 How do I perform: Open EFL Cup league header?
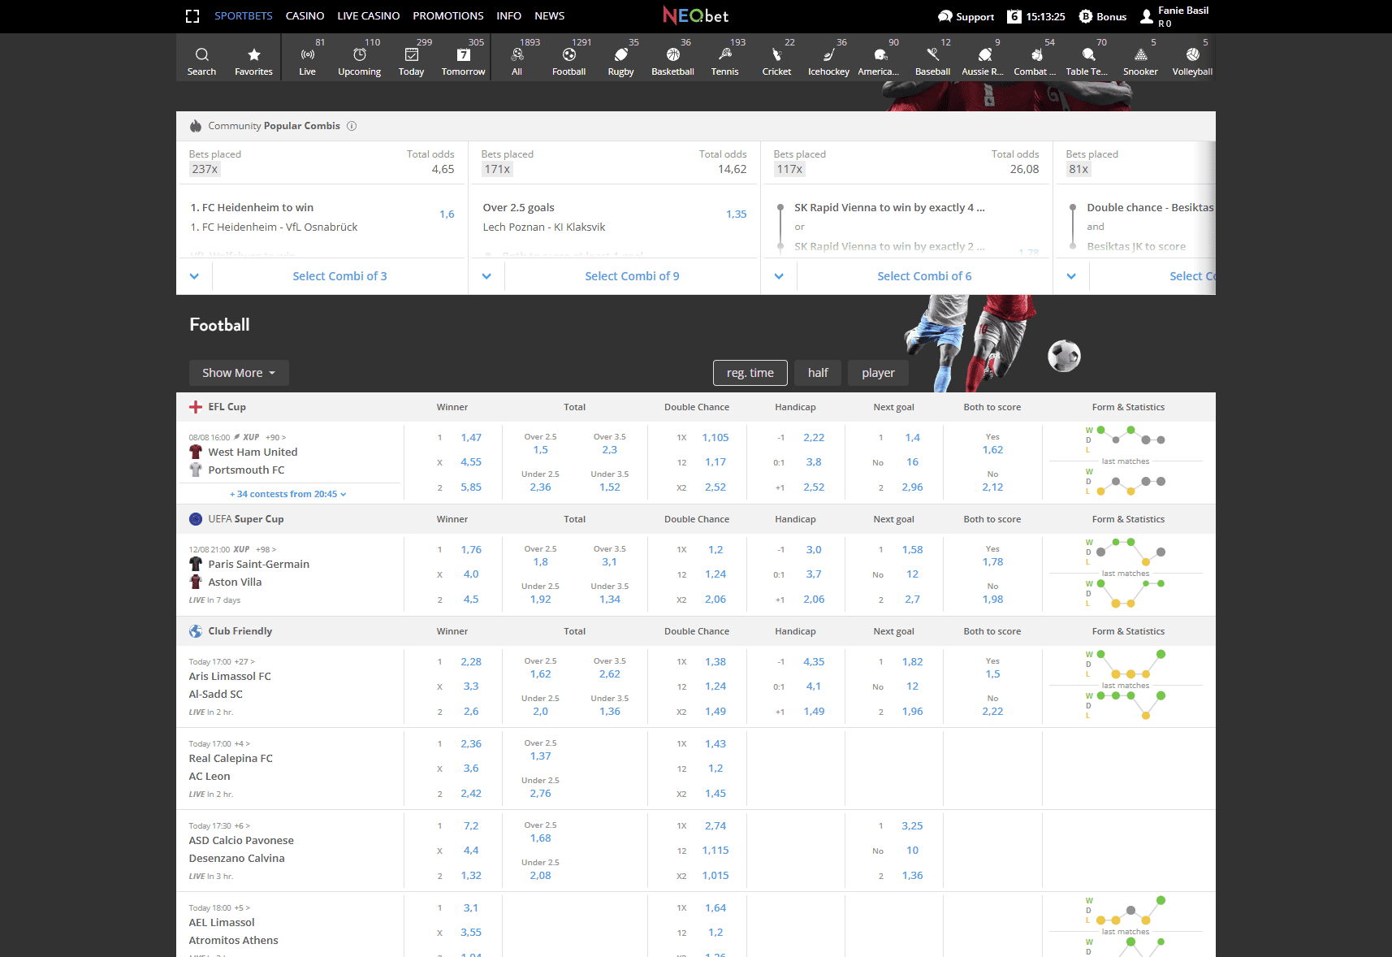tap(227, 407)
